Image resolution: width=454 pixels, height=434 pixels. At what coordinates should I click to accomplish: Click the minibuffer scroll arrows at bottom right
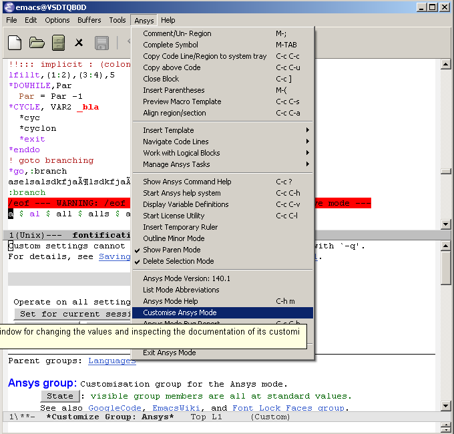(445, 427)
